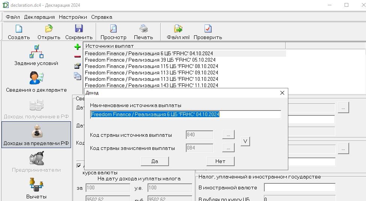Select Доходы за пределами РФ section
366x201 pixels.
36,135
